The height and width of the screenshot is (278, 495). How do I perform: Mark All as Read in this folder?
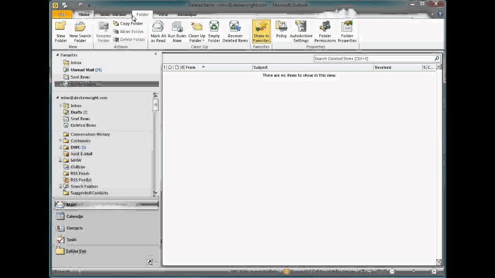click(x=158, y=32)
